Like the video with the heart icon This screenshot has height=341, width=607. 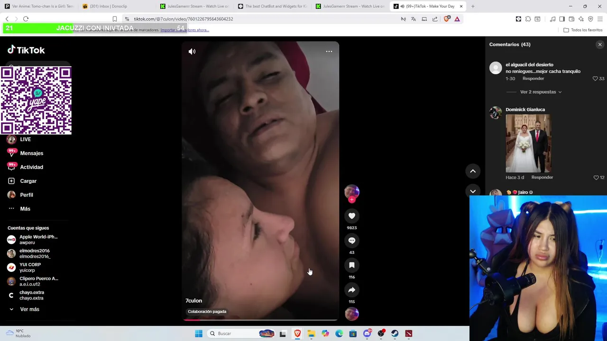352,216
